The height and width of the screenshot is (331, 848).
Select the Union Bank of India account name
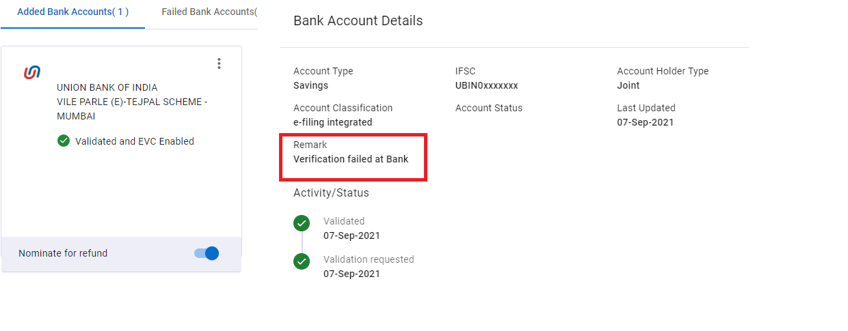(x=107, y=87)
